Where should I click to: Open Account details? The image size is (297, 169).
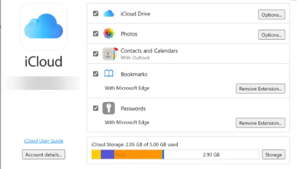(x=44, y=155)
